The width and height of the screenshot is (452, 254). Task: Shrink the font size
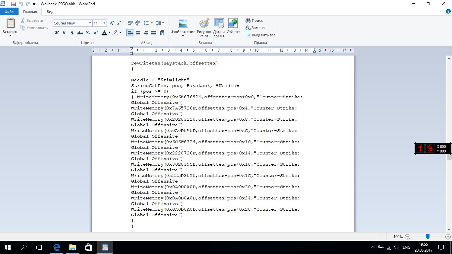(118, 23)
